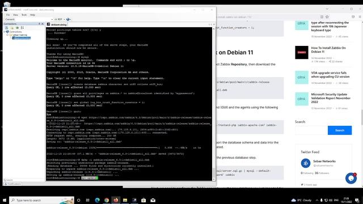Open Task View from the taskbar
Image resolution: width=363 pixels, height=204 pixels.
pos(88,200)
